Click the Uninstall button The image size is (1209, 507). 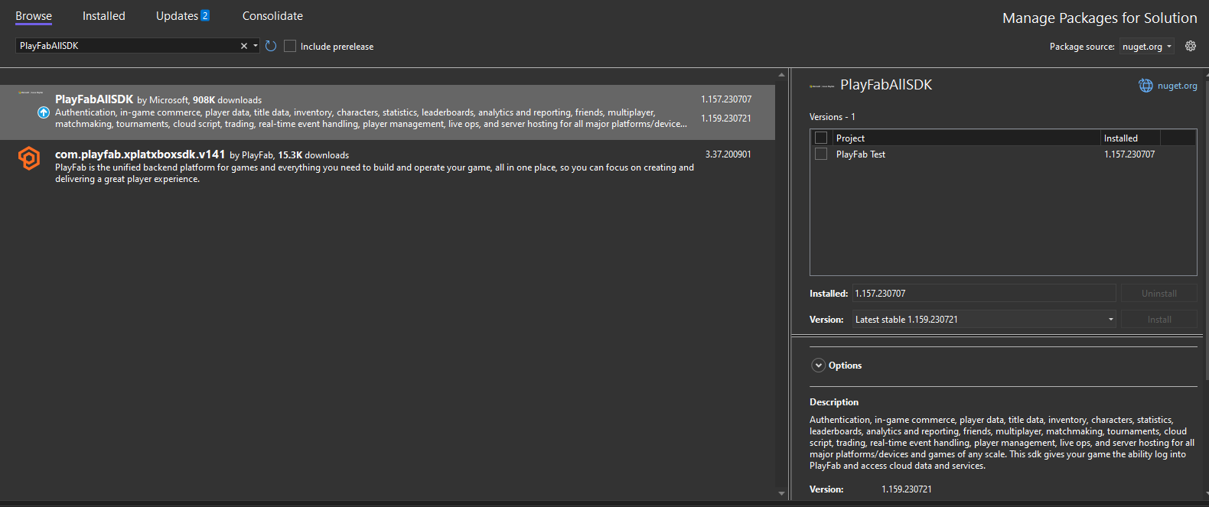(x=1158, y=294)
